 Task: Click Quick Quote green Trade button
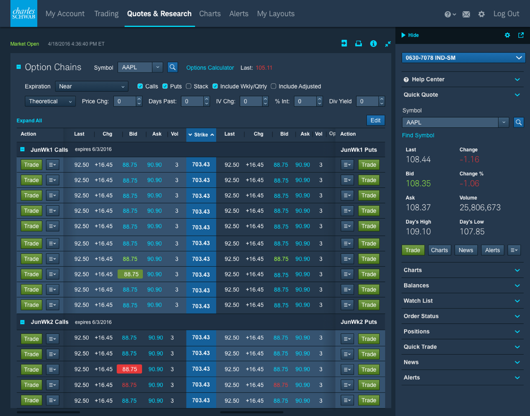tap(412, 250)
